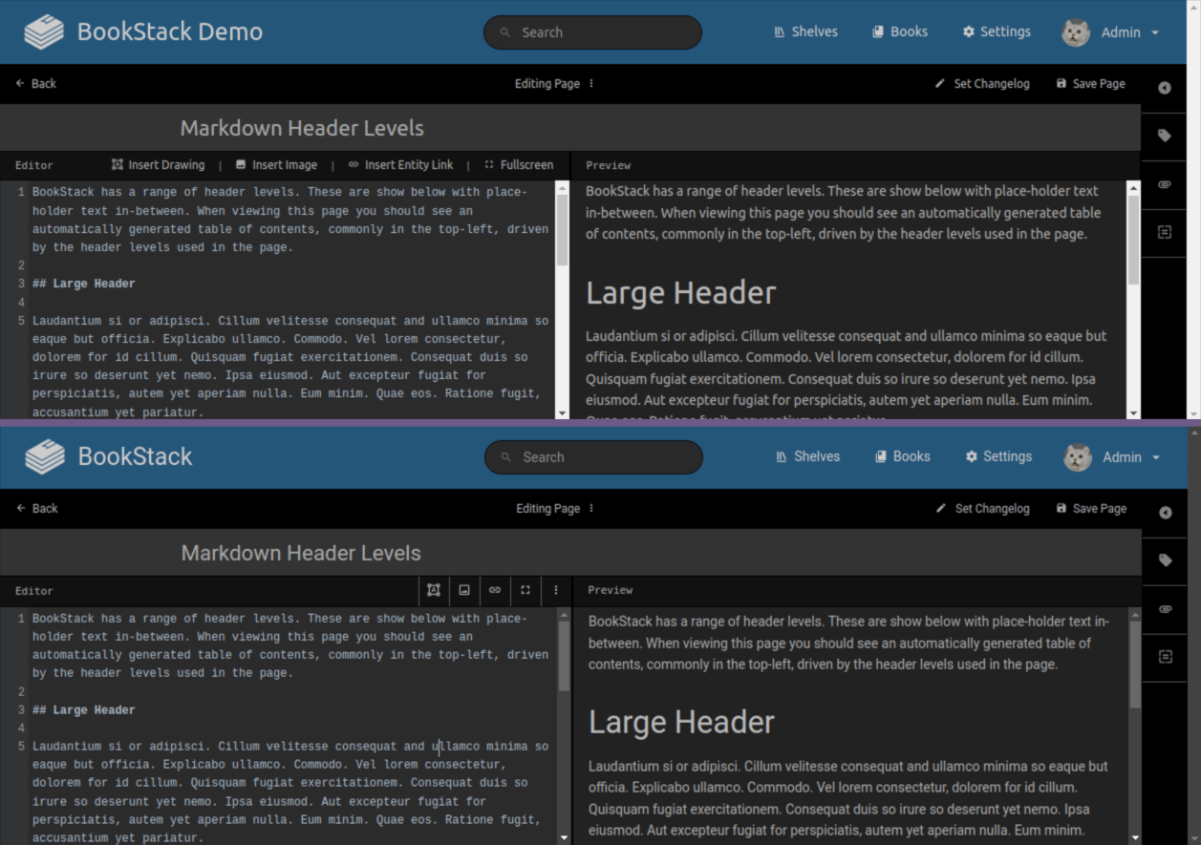Click insert entity link icon in bottom toolbar
This screenshot has width=1201, height=845.
495,590
